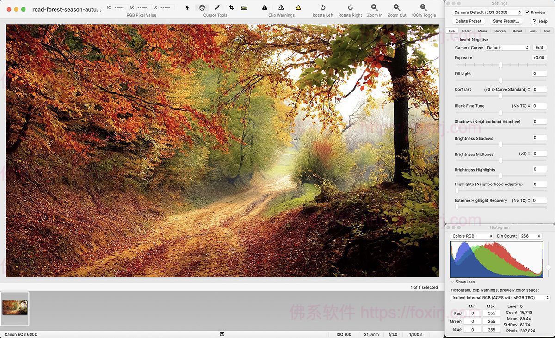This screenshot has width=555, height=338.
Task: Switch to the Curves tab
Action: click(499, 31)
